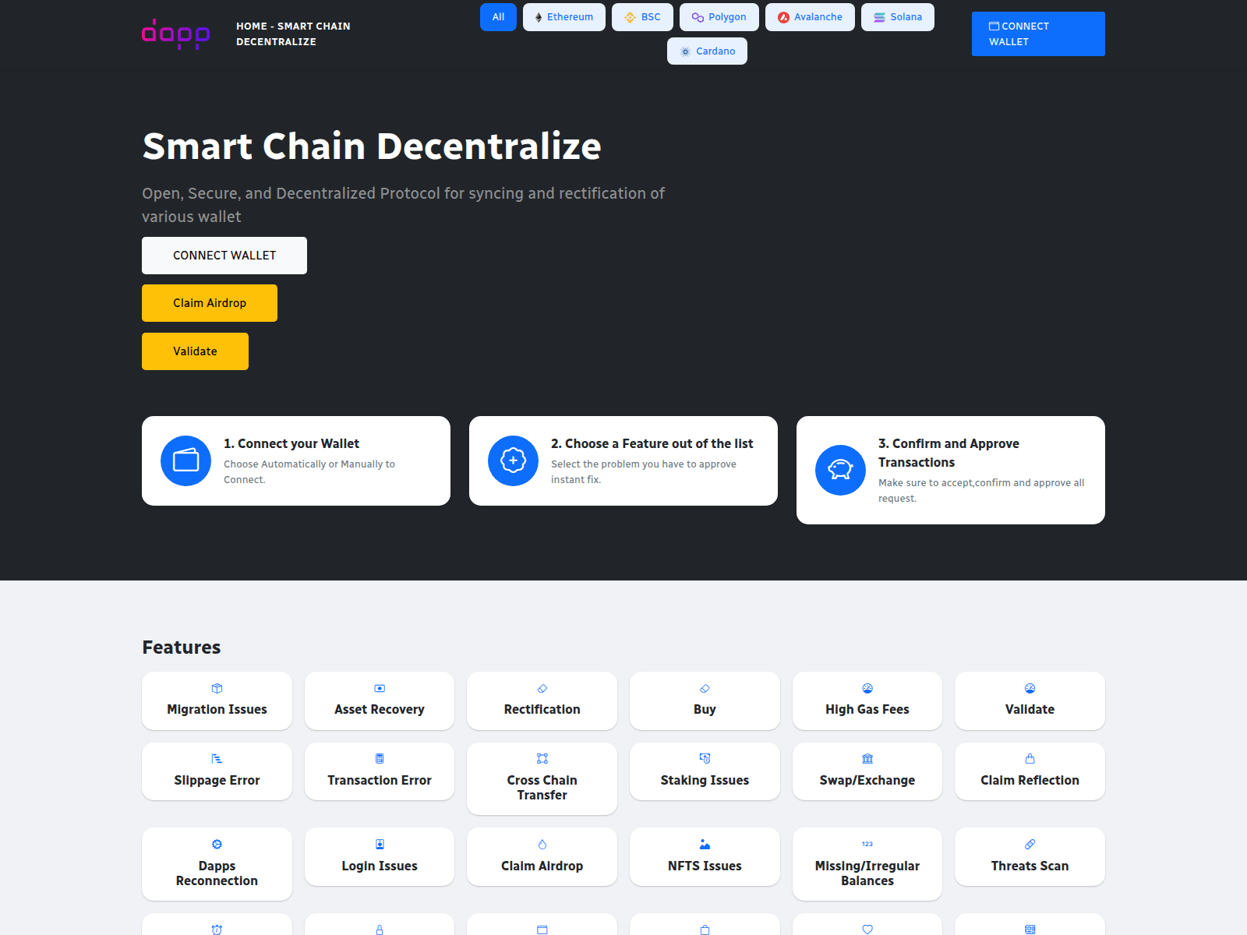Open the Staking Issues card
The width and height of the screenshot is (1247, 935).
[x=705, y=771]
